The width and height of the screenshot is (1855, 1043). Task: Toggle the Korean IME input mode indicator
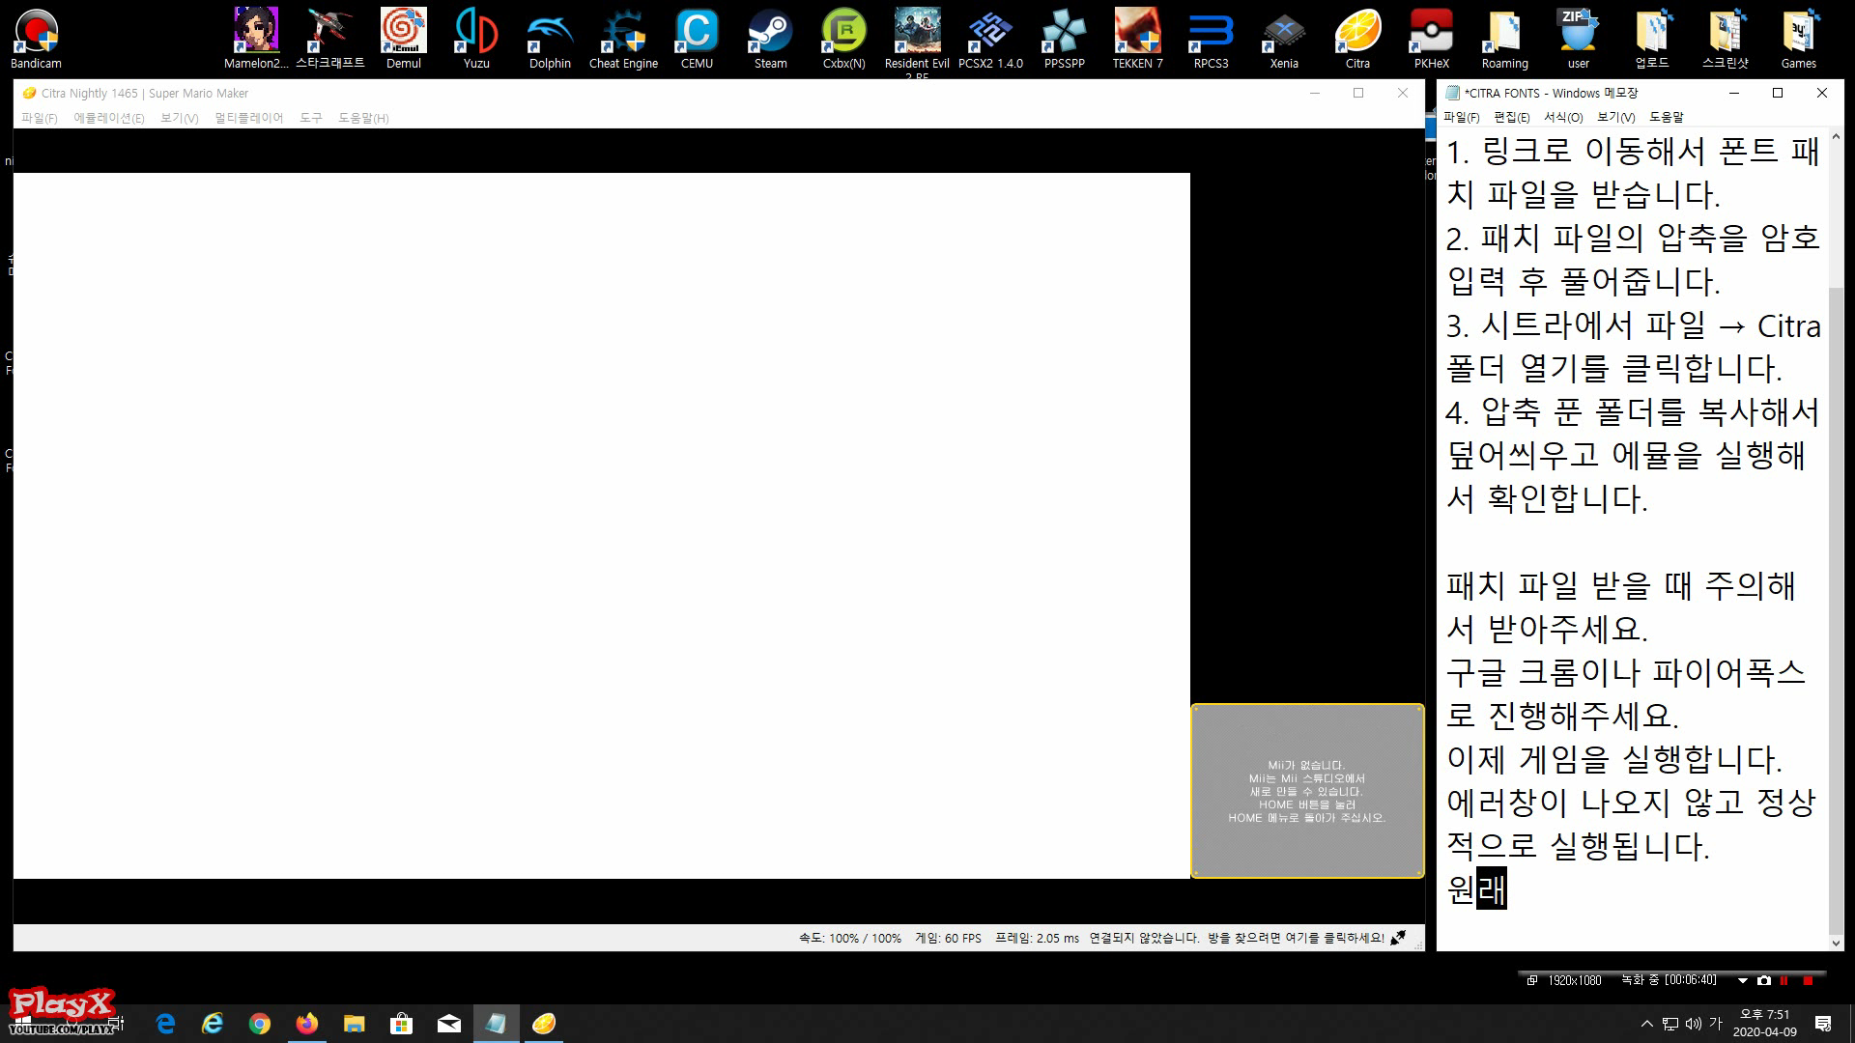pyautogui.click(x=1716, y=1024)
